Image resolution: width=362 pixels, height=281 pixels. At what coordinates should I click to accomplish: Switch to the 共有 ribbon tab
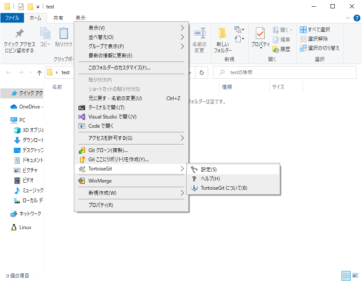[60, 18]
